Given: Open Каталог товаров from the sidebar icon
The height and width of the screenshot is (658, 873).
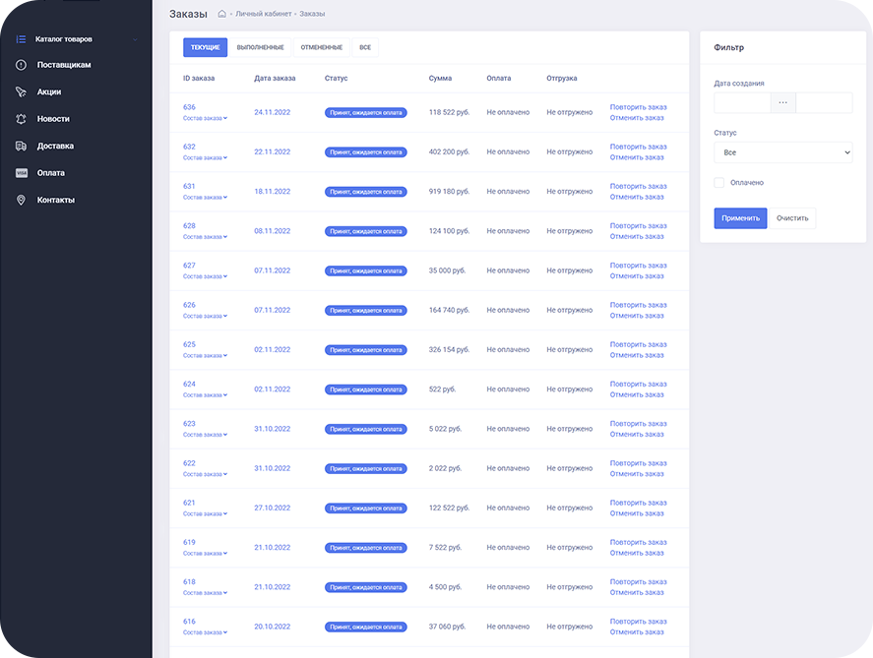Looking at the screenshot, I should click(x=21, y=39).
